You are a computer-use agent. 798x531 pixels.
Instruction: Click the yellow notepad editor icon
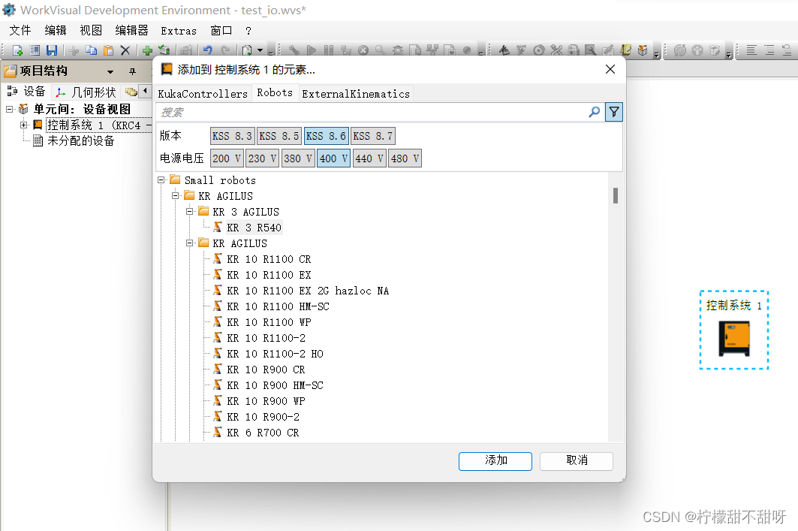(625, 50)
